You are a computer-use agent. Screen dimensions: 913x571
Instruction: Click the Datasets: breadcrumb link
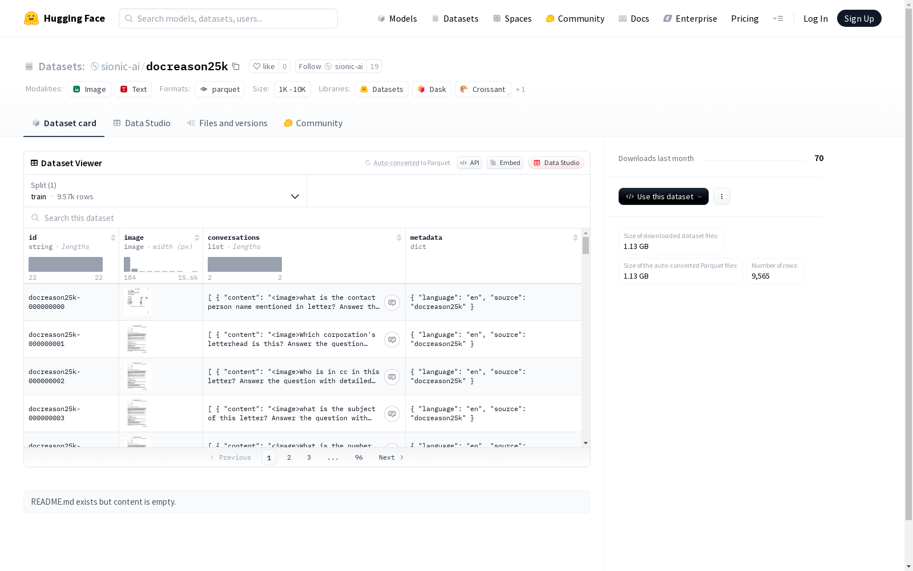click(62, 66)
